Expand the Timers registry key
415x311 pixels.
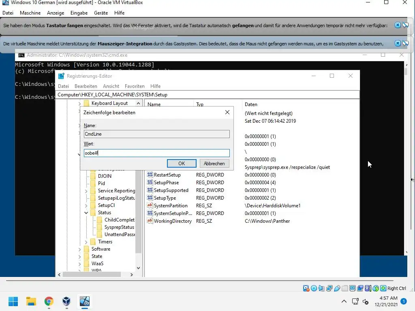[x=86, y=242]
